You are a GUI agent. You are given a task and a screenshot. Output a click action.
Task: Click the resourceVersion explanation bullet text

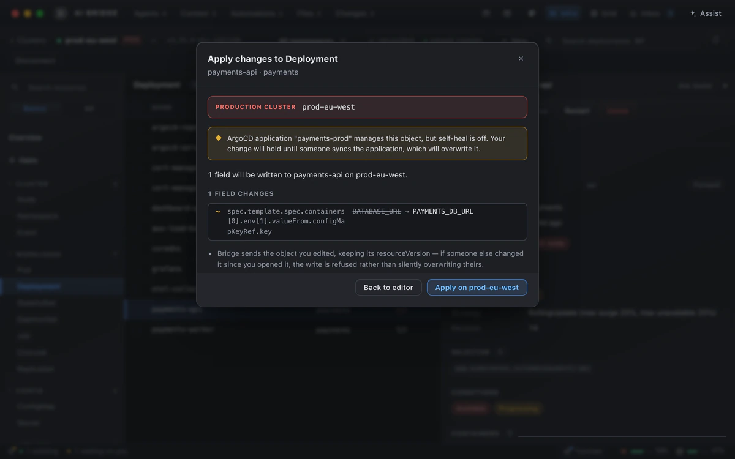371,259
